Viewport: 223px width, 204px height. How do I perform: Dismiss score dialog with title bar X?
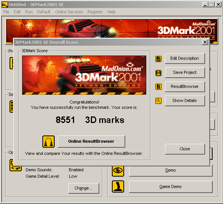pyautogui.click(x=205, y=42)
